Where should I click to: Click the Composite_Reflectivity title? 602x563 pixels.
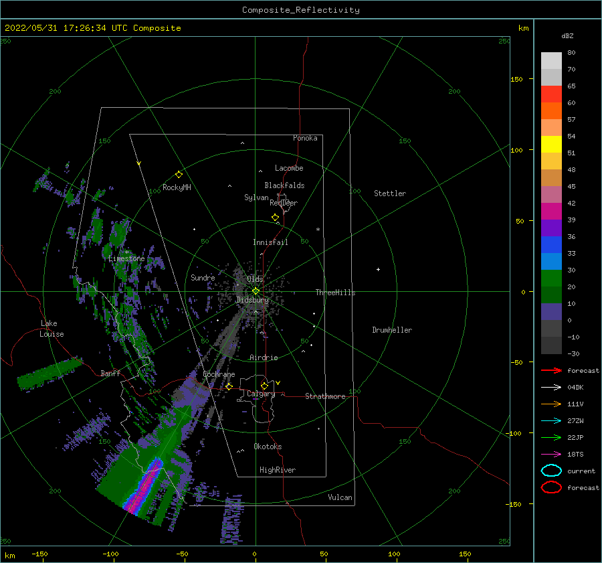tap(301, 10)
